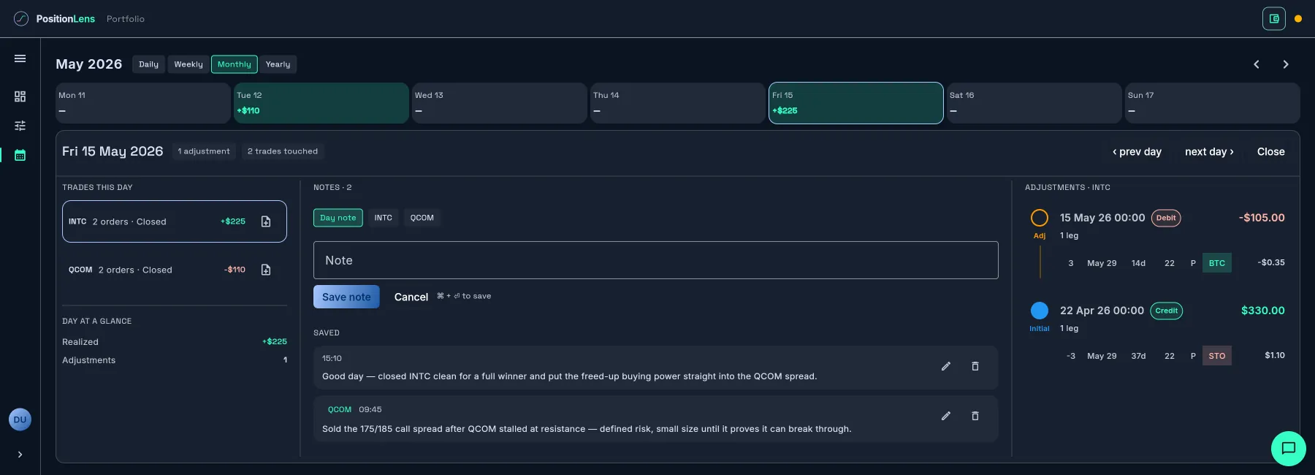Click the QCOM tag on 09:45 note

pos(340,410)
